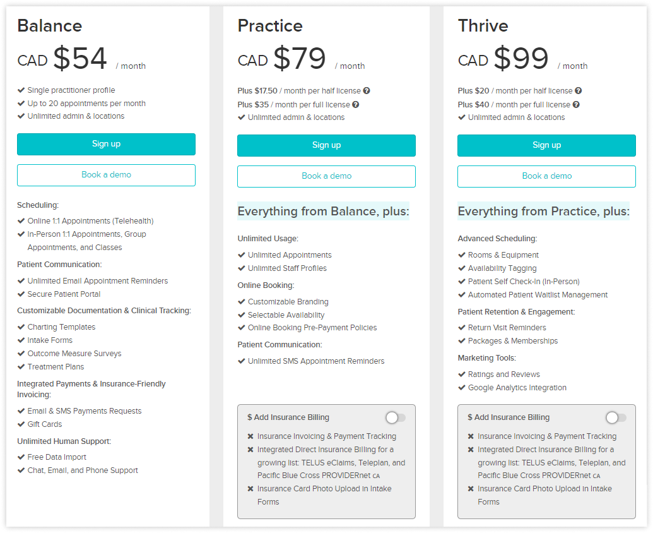
Task: Enable Add Insurance Billing toggle in Thrive plan
Action: point(616,417)
